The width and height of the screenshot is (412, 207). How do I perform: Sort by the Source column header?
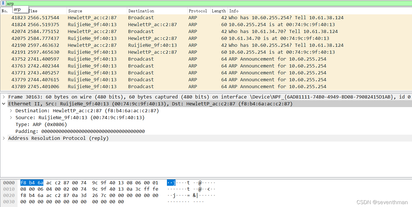click(97, 11)
